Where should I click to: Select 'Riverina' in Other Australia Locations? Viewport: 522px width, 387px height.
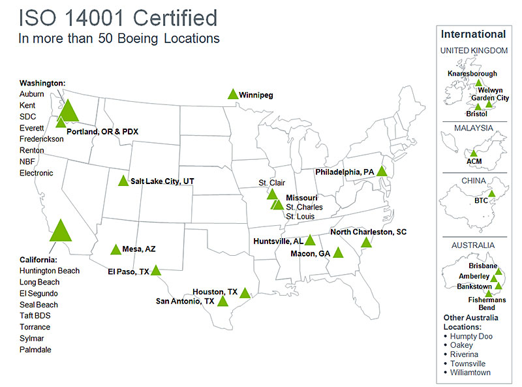pos(464,354)
